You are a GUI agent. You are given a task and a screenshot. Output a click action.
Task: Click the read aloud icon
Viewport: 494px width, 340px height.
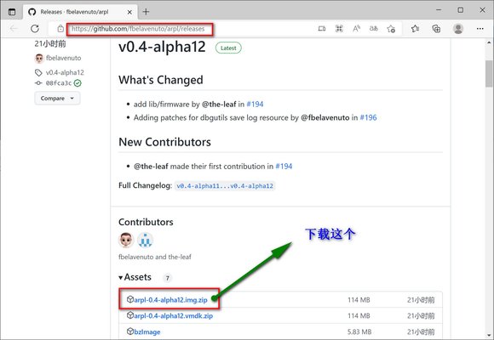[x=356, y=29]
